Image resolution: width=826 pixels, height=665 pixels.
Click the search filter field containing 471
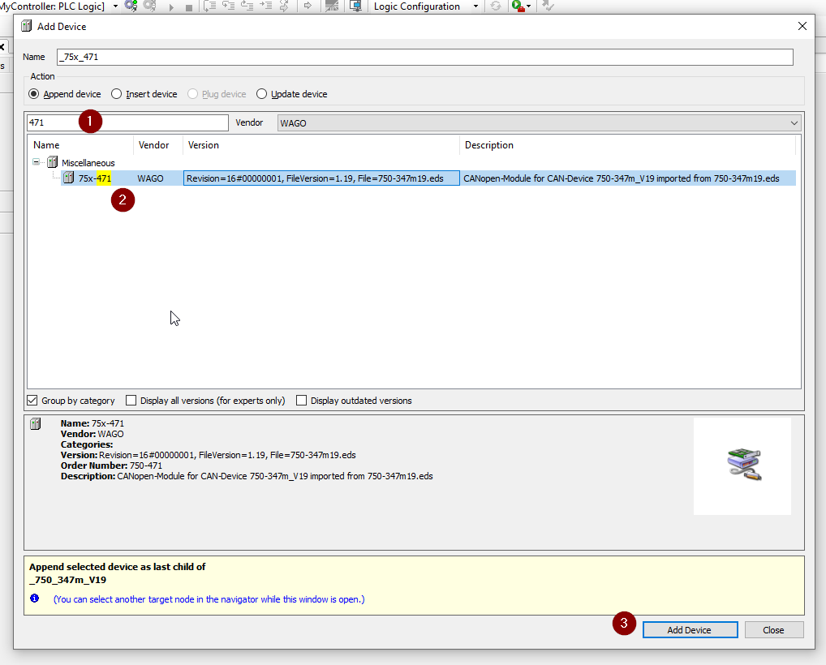pyautogui.click(x=127, y=122)
